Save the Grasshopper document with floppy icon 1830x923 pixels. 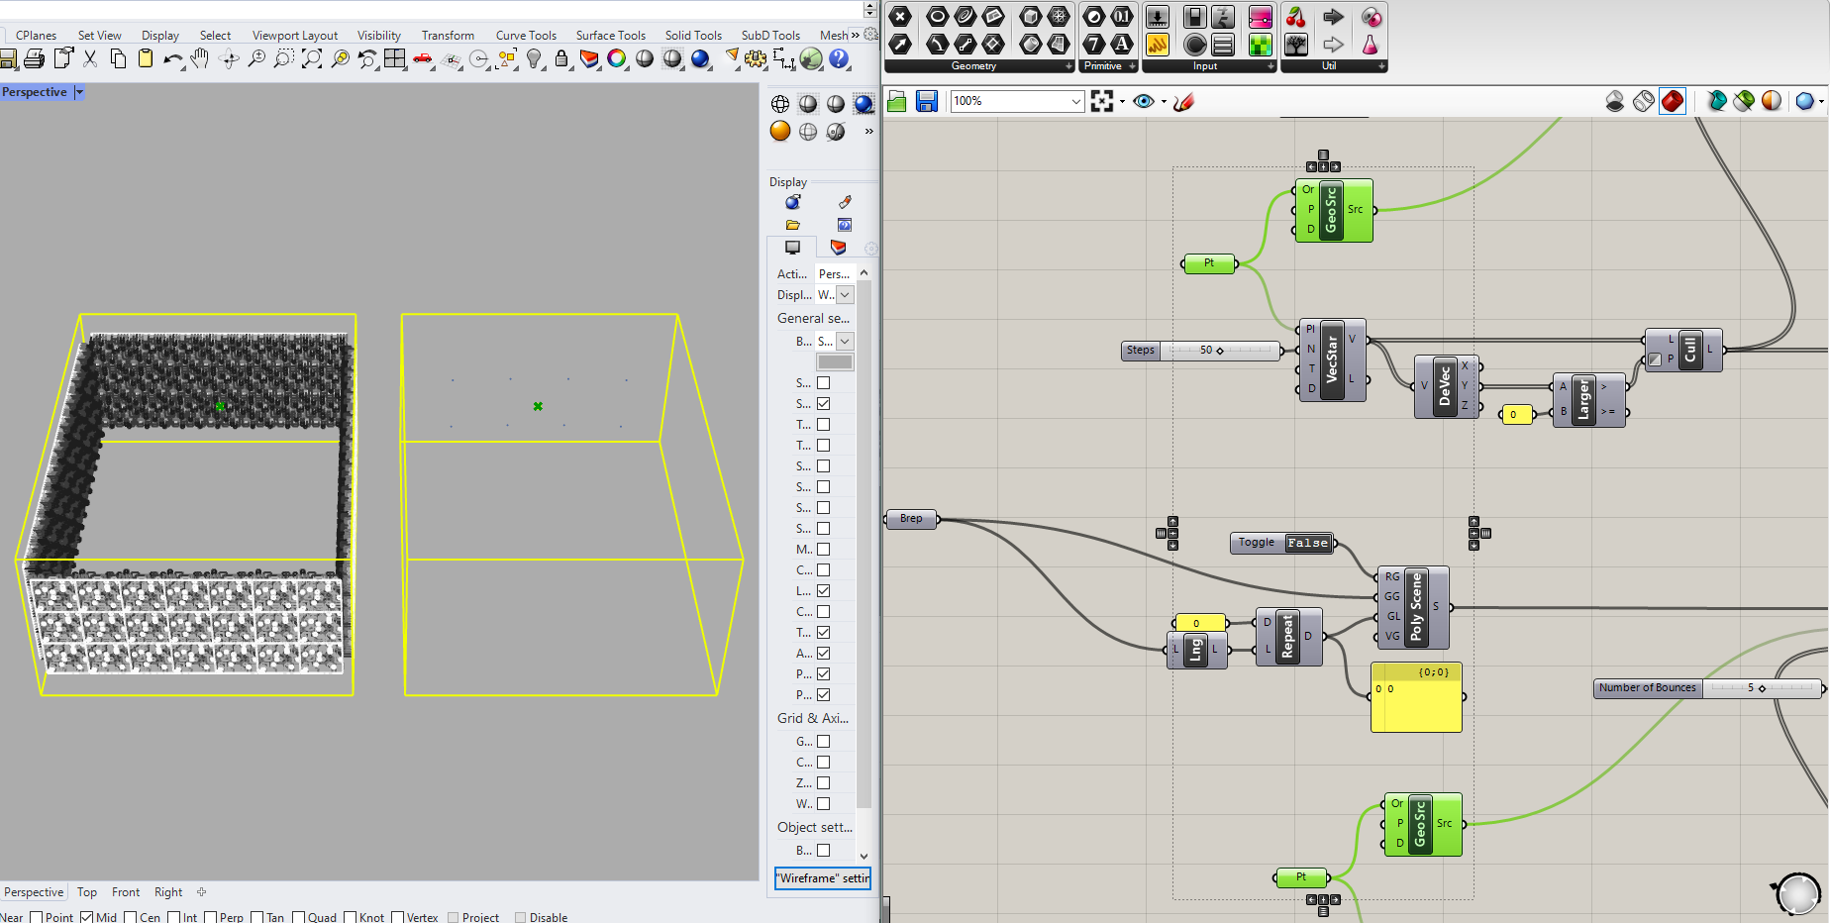[x=927, y=101]
